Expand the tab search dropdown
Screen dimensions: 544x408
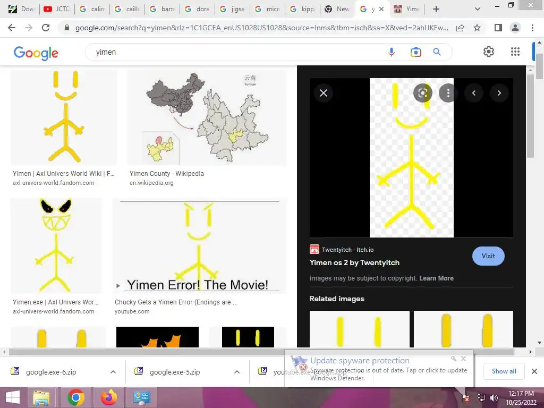click(x=478, y=10)
